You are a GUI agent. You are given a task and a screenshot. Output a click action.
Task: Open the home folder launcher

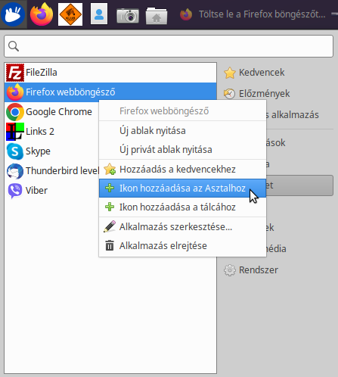point(157,16)
